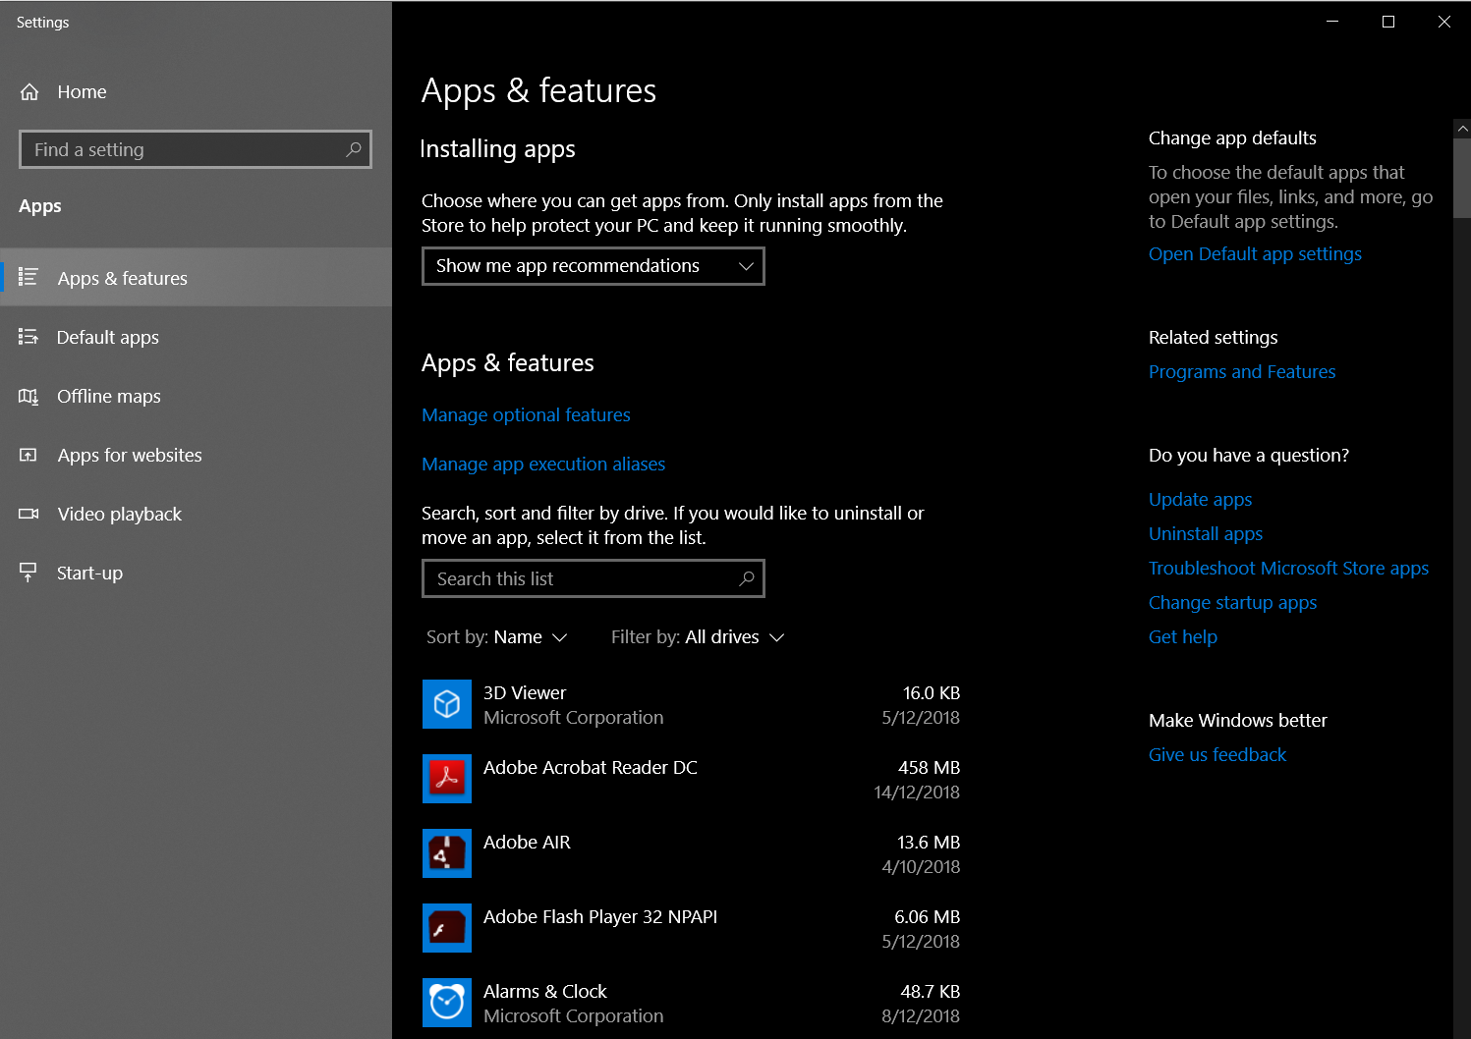Image resolution: width=1471 pixels, height=1039 pixels.
Task: Click the Video playback camera icon
Action: coord(28,514)
